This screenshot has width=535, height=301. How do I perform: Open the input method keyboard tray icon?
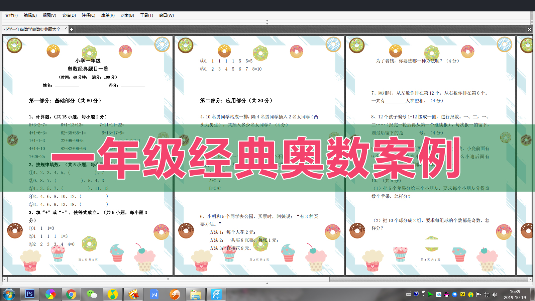click(409, 294)
